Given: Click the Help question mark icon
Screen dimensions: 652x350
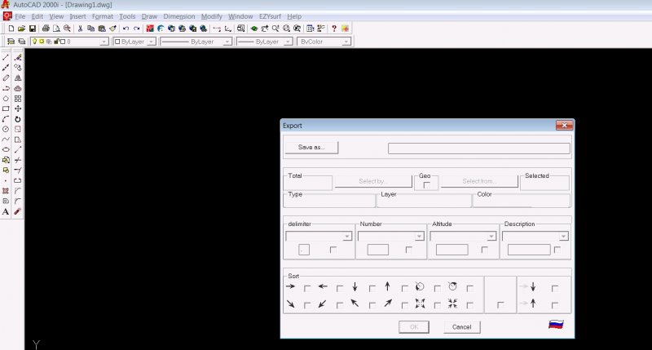Looking at the screenshot, I should point(333,29).
